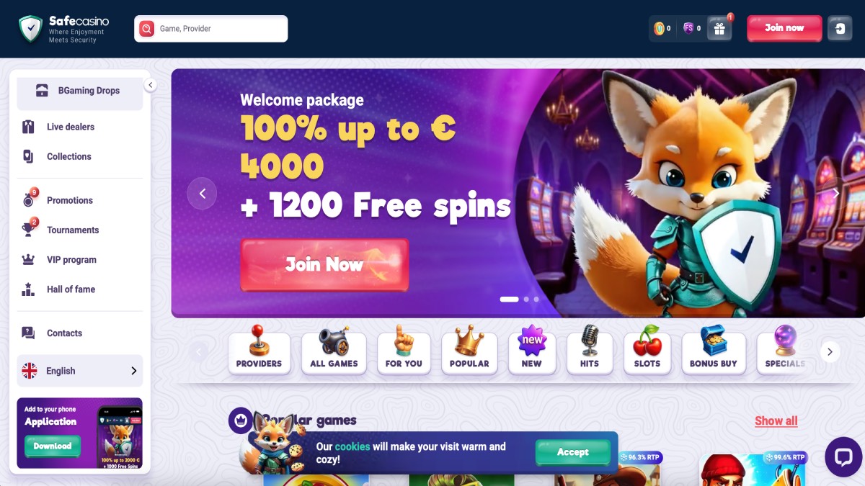Image resolution: width=865 pixels, height=486 pixels.
Task: Click the search magnifier icon
Action: click(147, 29)
